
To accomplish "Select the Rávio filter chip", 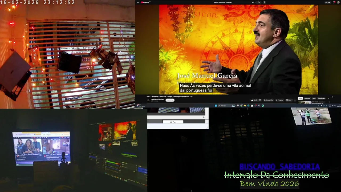I will [x=314, y=98].
